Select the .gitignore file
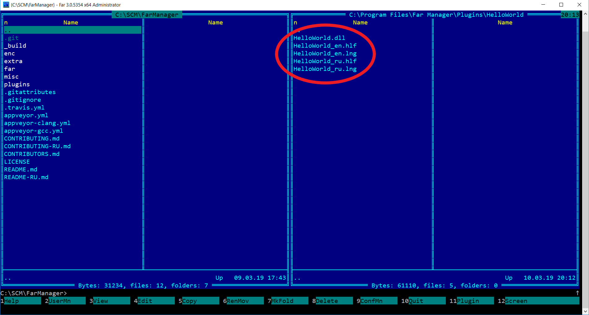Viewport: 589px width, 315px height. point(23,100)
